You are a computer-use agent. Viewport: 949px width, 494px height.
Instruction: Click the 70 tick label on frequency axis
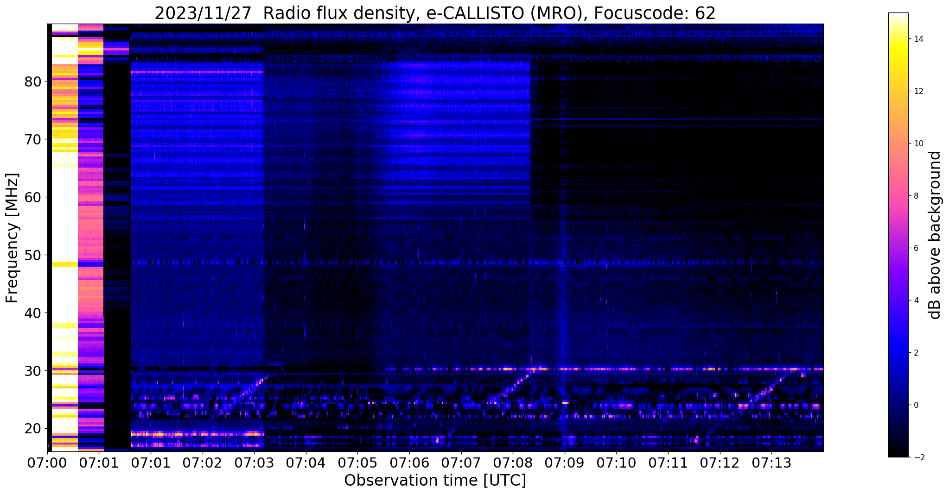33,140
